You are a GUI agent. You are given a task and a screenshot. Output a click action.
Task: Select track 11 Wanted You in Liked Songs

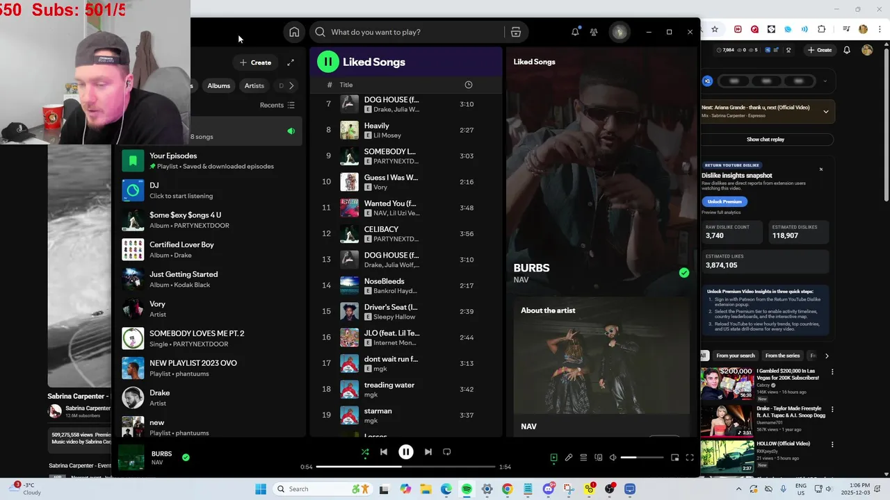coord(405,208)
